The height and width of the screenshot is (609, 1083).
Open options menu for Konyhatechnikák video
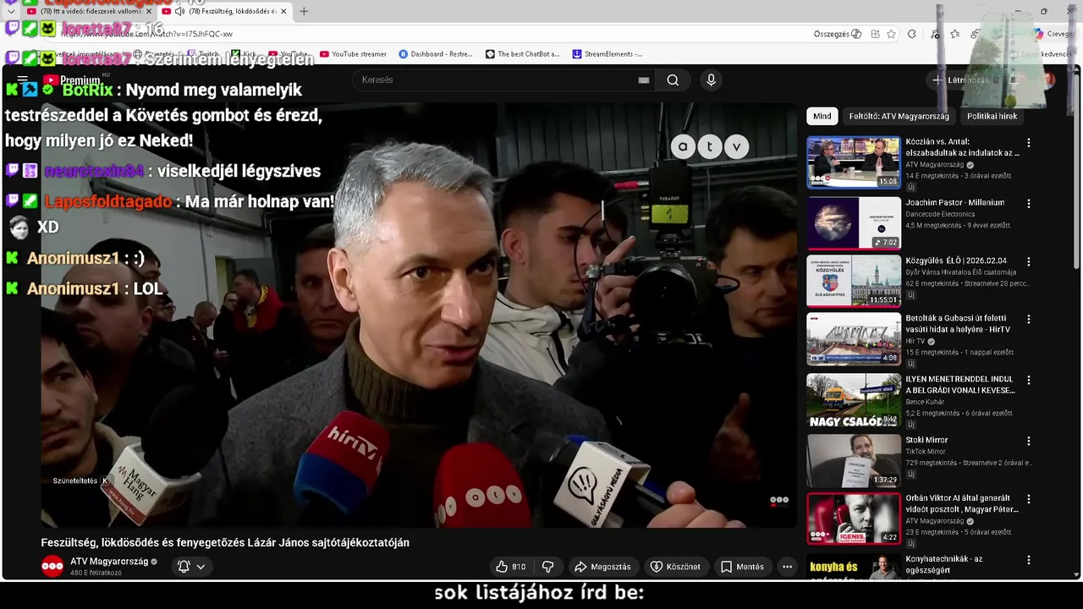1029,560
